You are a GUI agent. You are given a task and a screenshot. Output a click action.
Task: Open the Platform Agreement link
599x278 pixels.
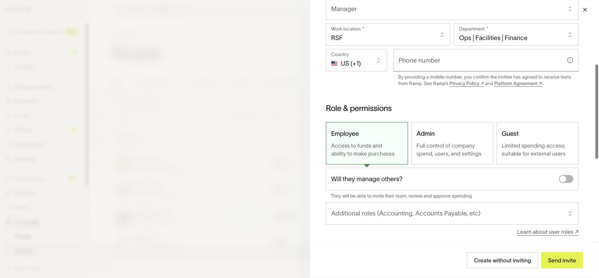coord(518,84)
